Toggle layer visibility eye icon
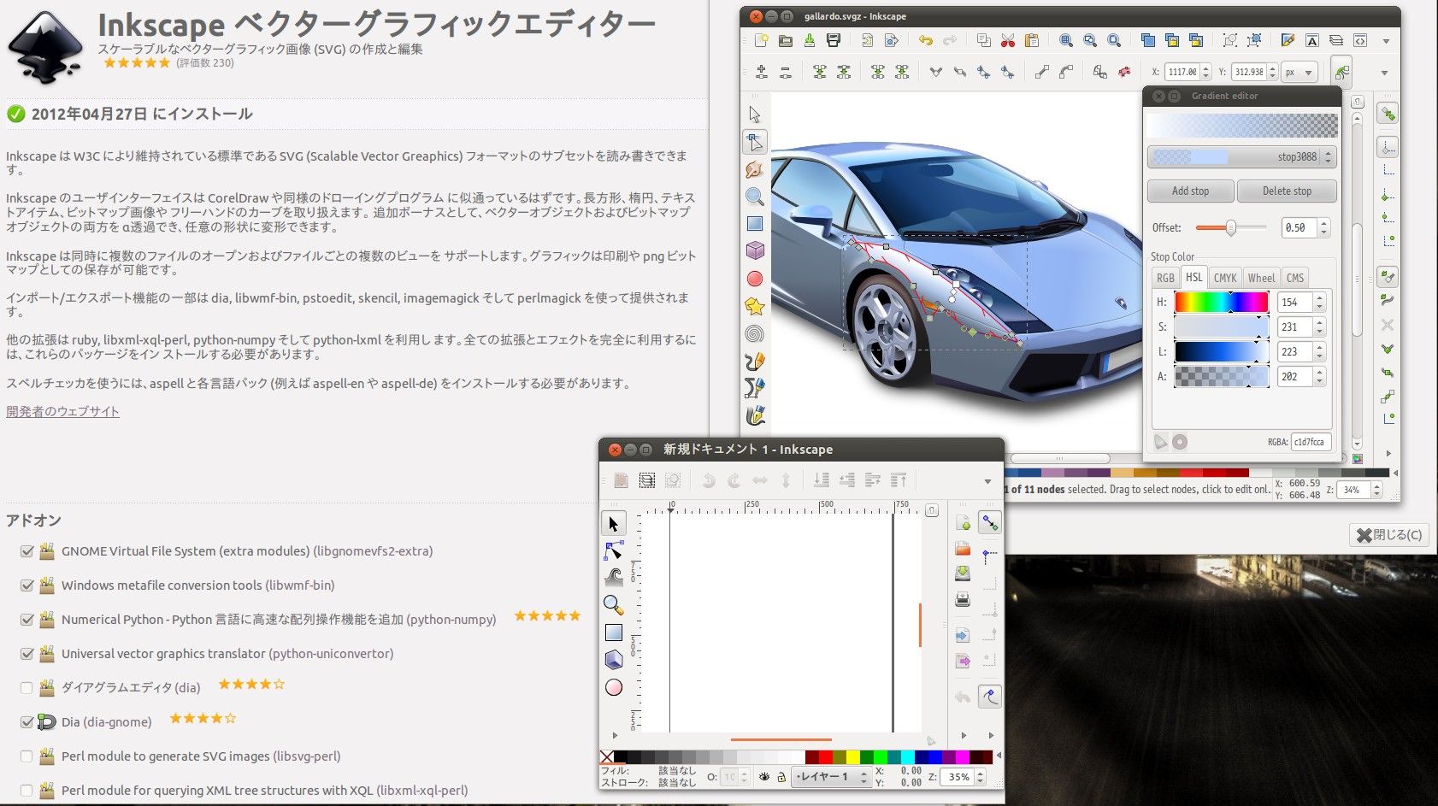This screenshot has height=806, width=1438. [764, 777]
